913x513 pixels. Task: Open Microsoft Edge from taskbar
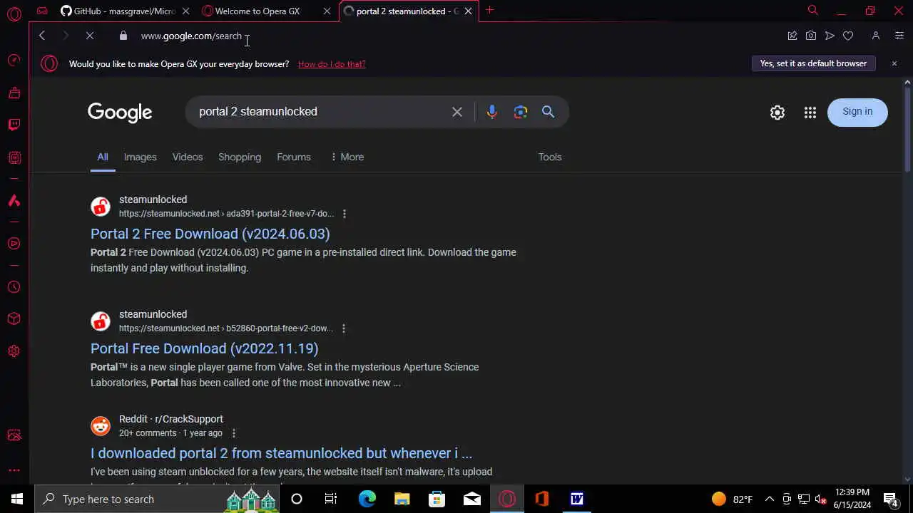(x=367, y=499)
